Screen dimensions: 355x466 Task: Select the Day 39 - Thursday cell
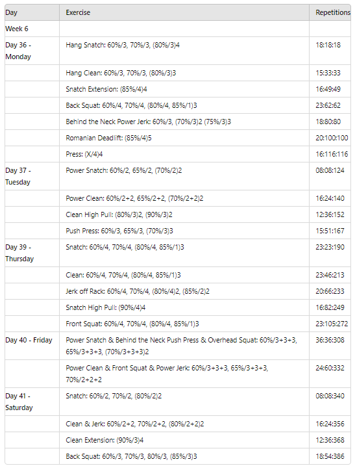[32, 253]
